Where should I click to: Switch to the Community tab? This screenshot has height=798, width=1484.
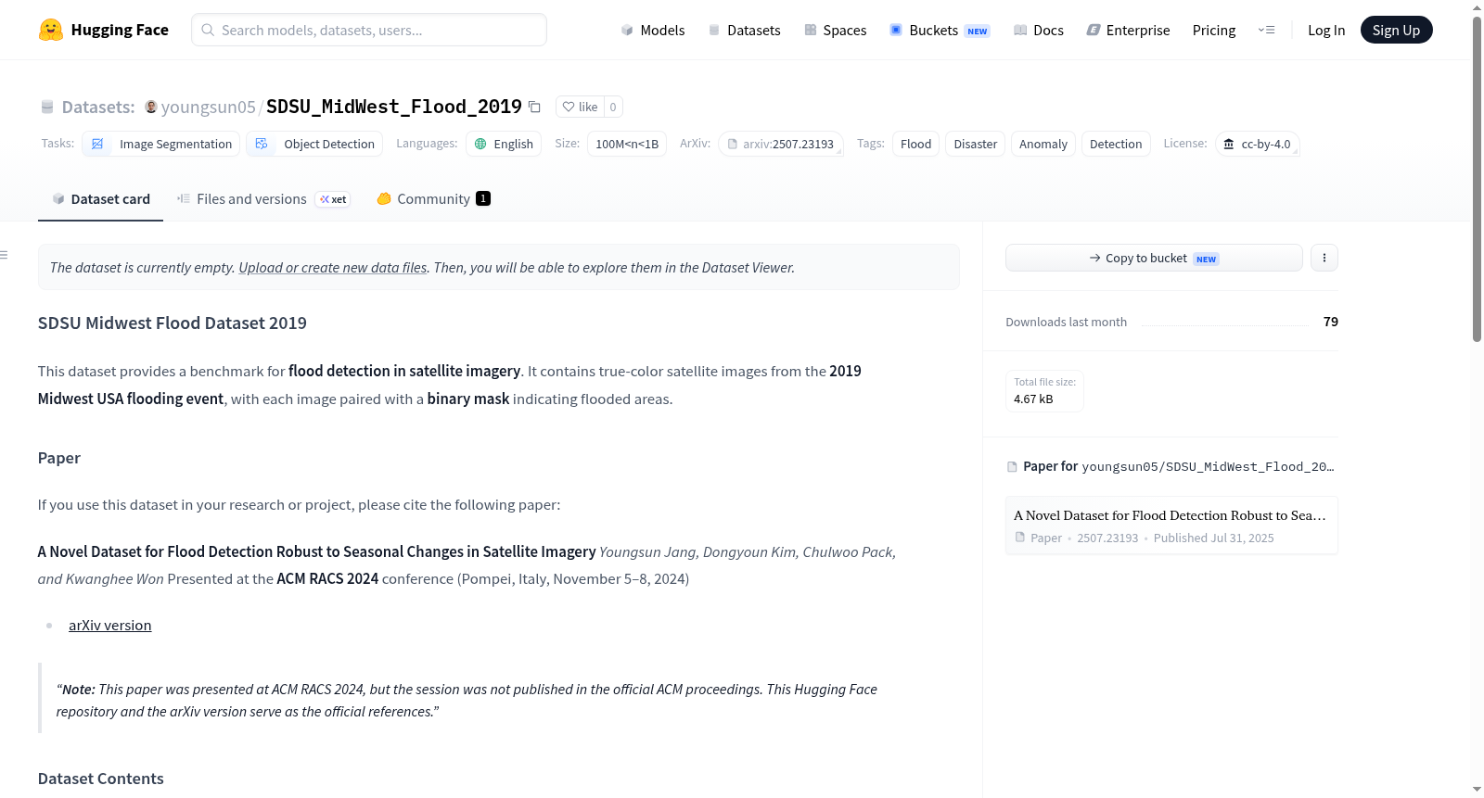point(433,199)
